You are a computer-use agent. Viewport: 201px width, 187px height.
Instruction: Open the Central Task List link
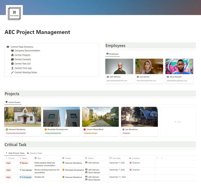click(x=23, y=64)
